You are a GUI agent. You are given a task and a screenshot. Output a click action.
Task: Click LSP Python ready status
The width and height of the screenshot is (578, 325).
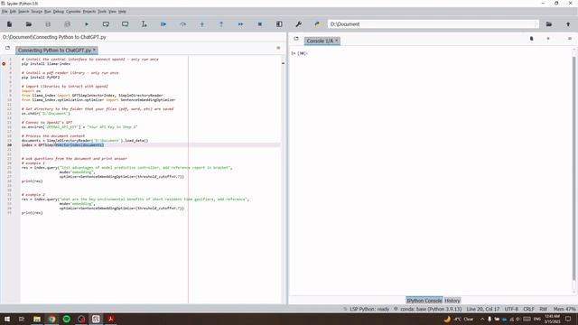[x=367, y=309]
